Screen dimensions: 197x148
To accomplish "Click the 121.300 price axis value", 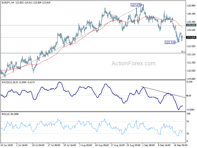I will (x=191, y=63).
